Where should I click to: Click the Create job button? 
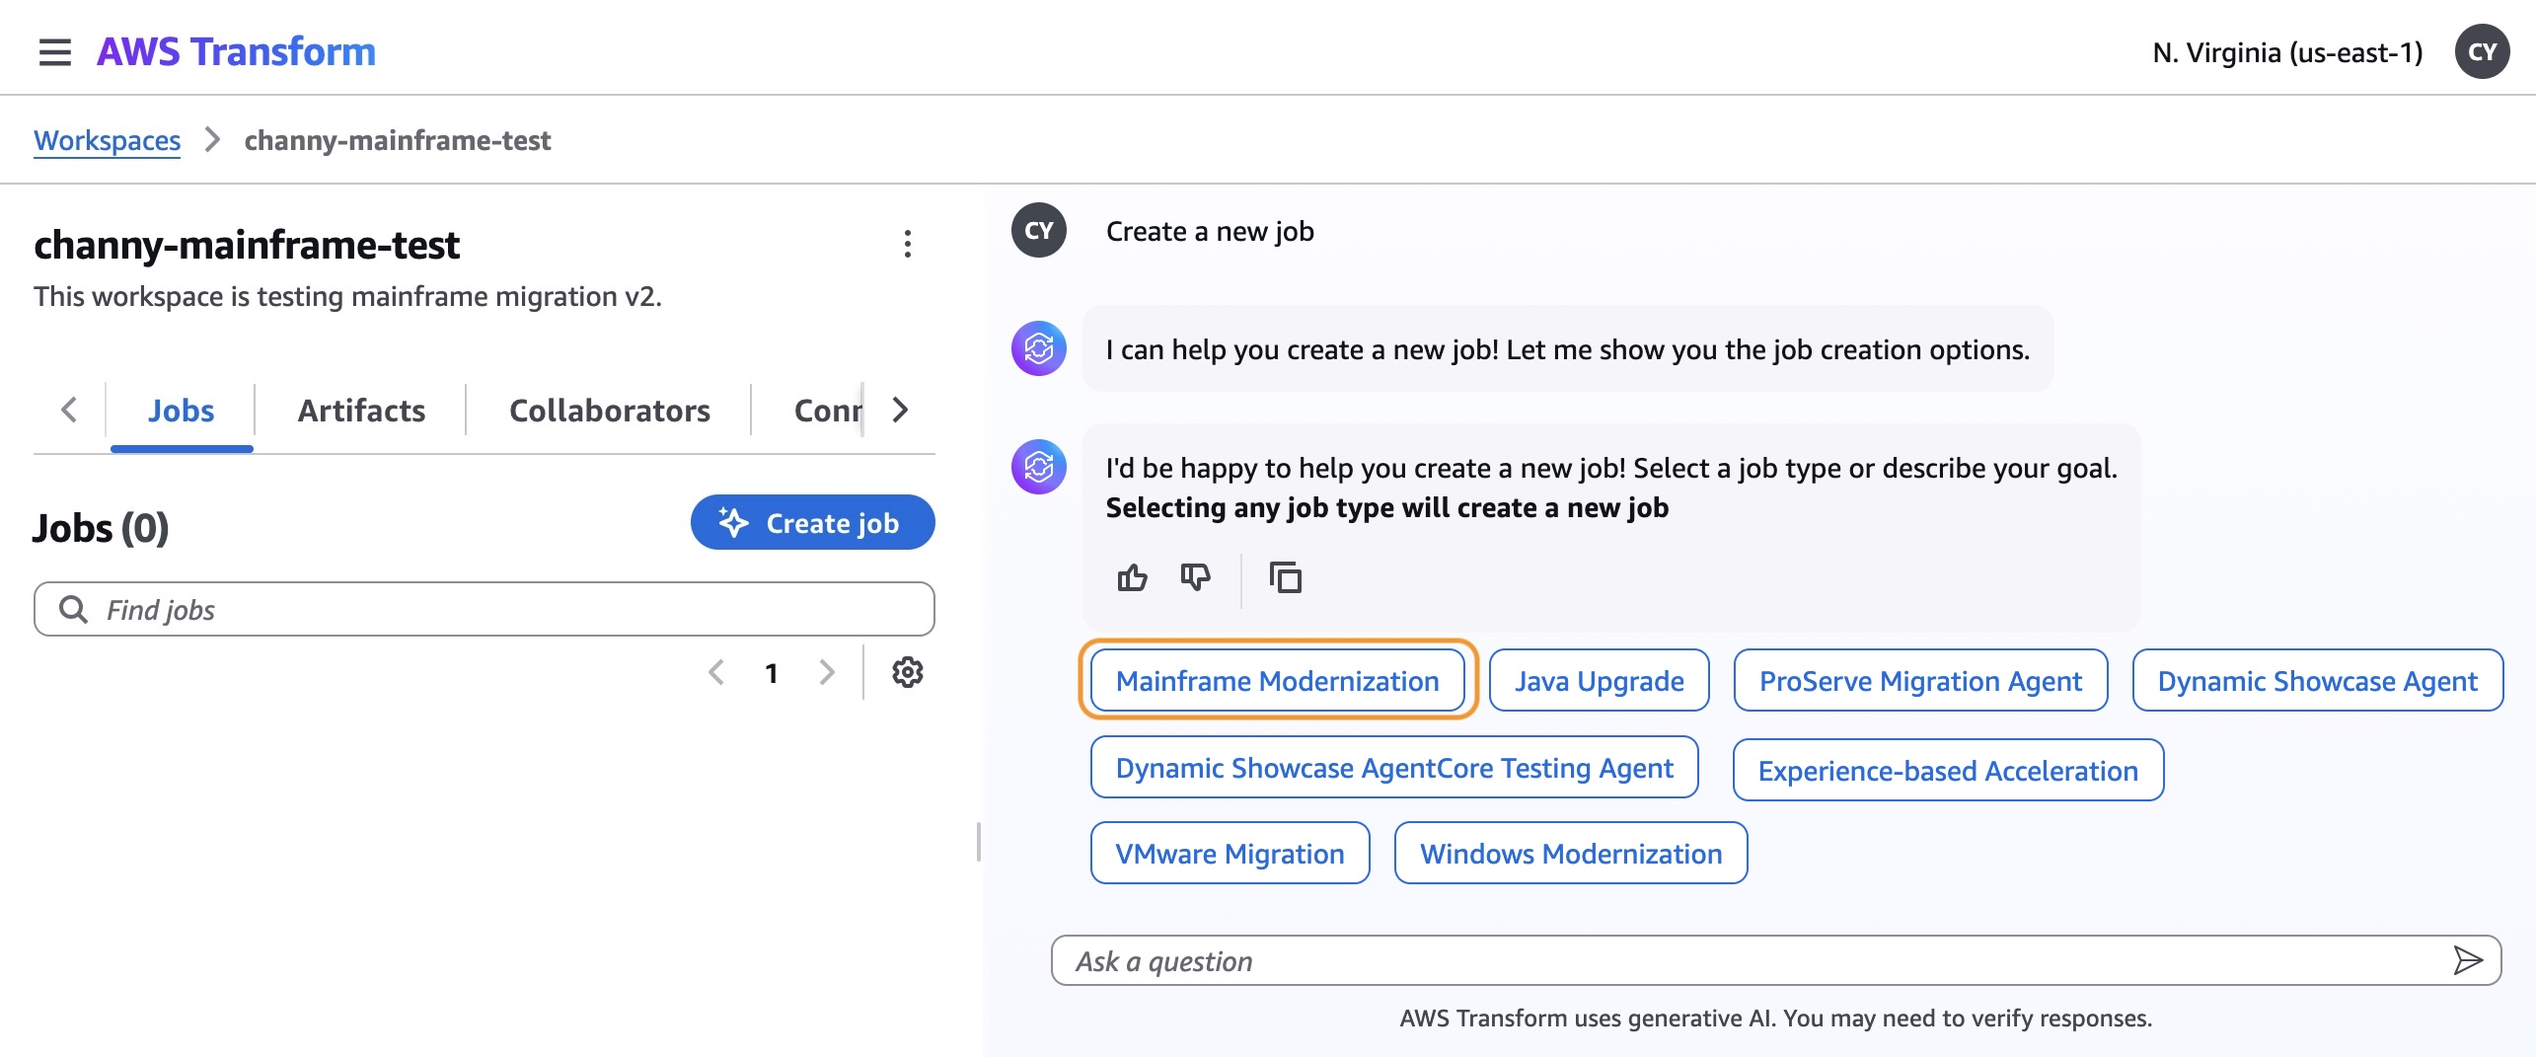pos(812,523)
